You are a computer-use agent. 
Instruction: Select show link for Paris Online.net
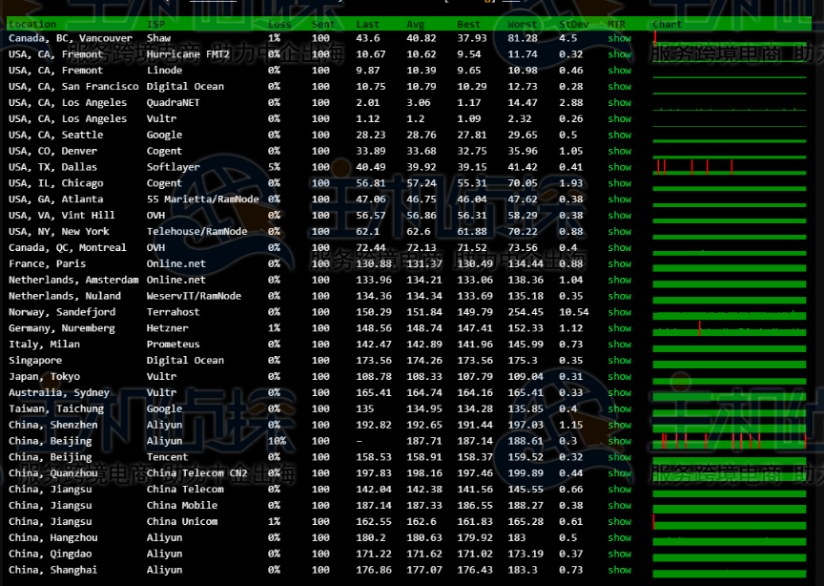(x=620, y=263)
